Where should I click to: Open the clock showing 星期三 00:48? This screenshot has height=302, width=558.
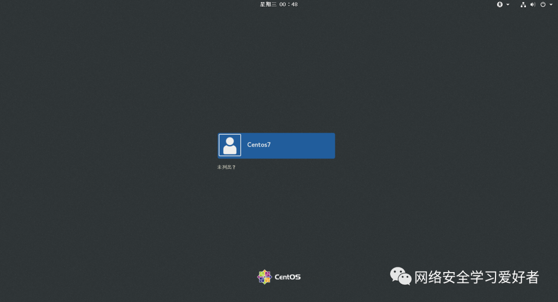278,4
